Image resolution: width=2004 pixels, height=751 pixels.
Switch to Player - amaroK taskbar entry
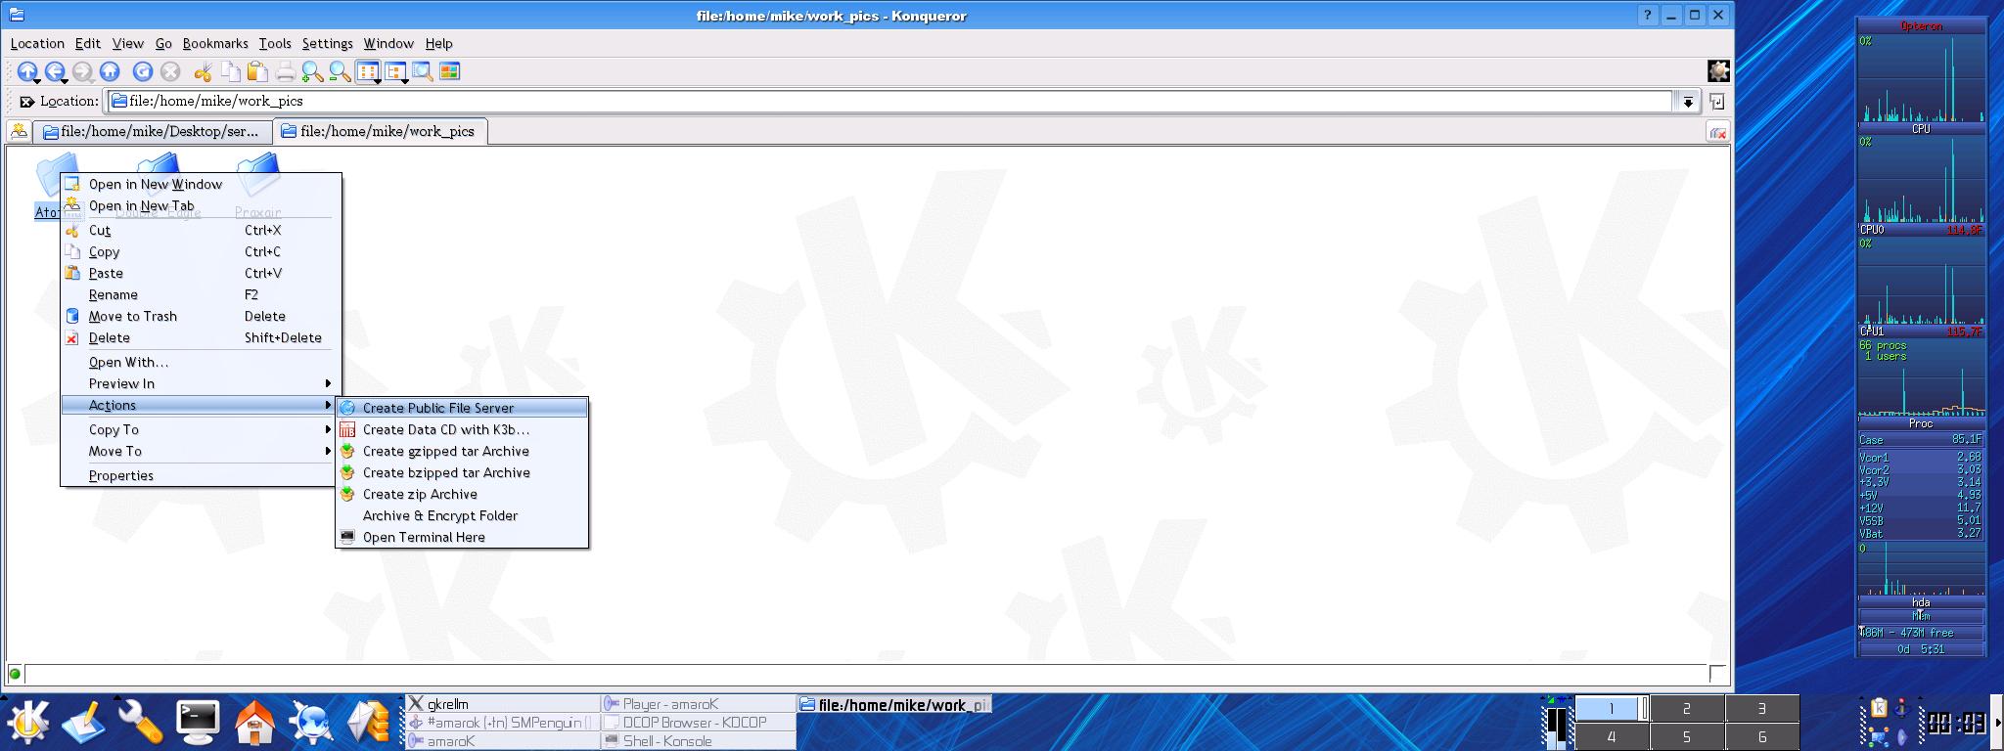point(699,704)
